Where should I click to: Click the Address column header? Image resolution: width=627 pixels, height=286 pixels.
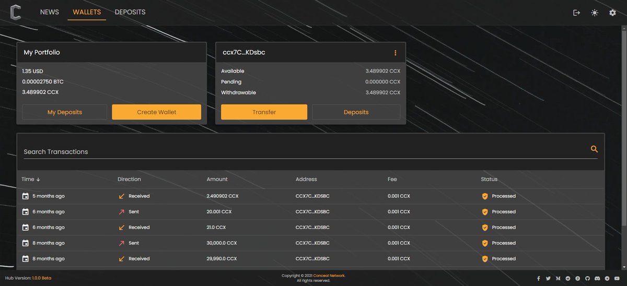pyautogui.click(x=306, y=180)
